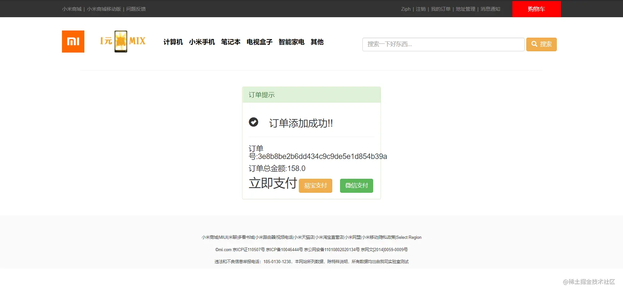This screenshot has height=293, width=623.
Task: Focus the product search box
Action: point(443,44)
